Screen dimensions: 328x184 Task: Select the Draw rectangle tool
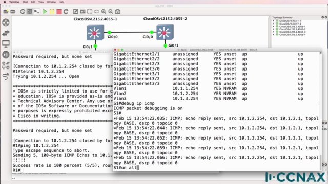pyautogui.click(x=90, y=11)
